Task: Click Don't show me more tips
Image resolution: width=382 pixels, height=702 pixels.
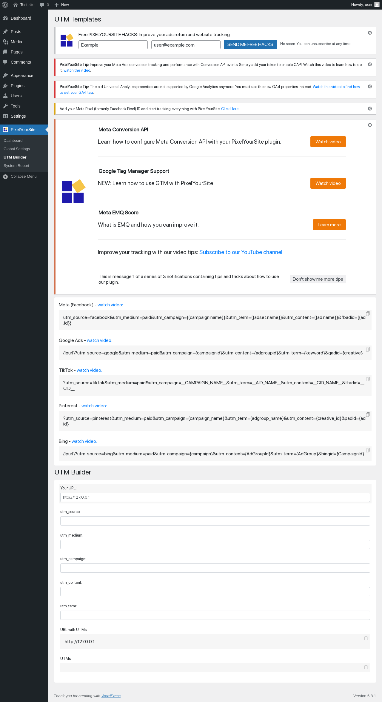Action: 318,279
